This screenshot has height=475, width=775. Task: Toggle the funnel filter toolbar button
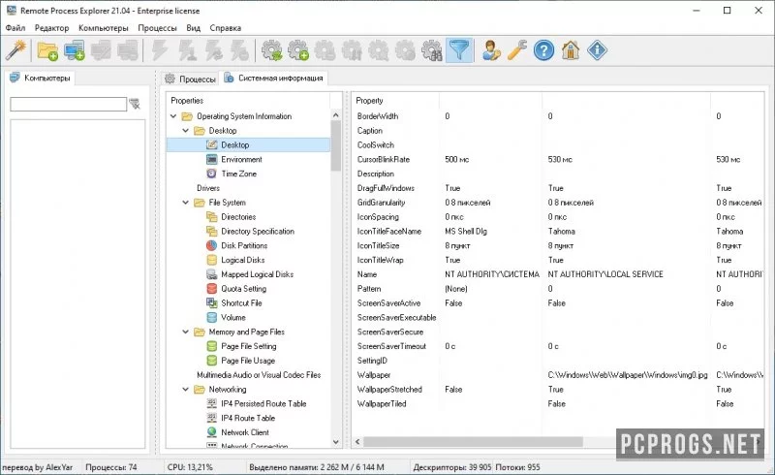[x=459, y=50]
